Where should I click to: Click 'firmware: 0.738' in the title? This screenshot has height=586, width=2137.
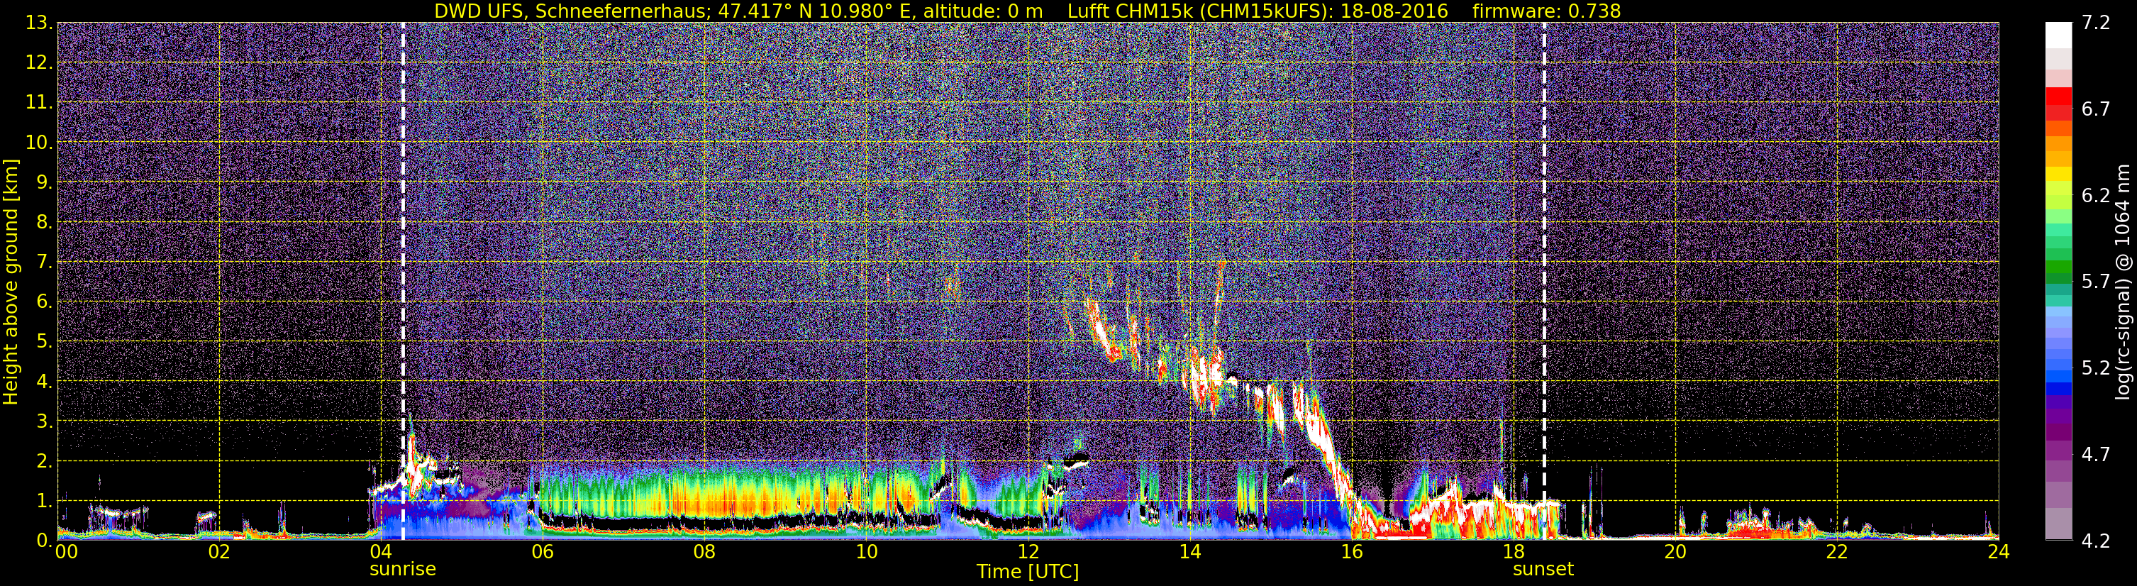[1546, 11]
